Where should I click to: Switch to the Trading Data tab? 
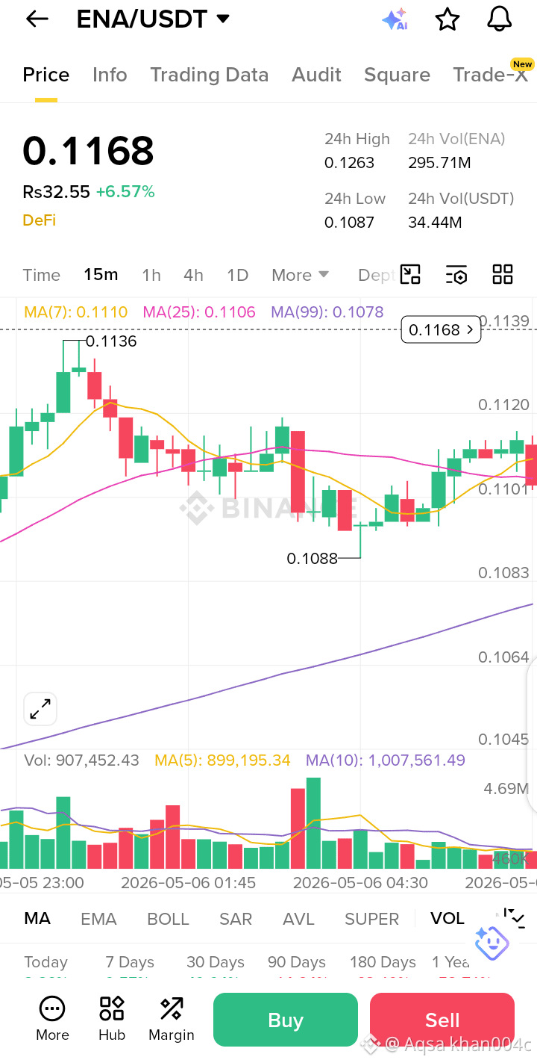point(209,75)
